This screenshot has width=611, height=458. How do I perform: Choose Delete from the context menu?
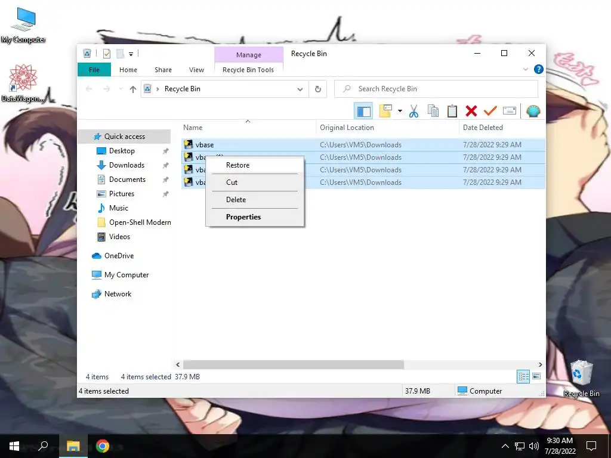pos(255,200)
